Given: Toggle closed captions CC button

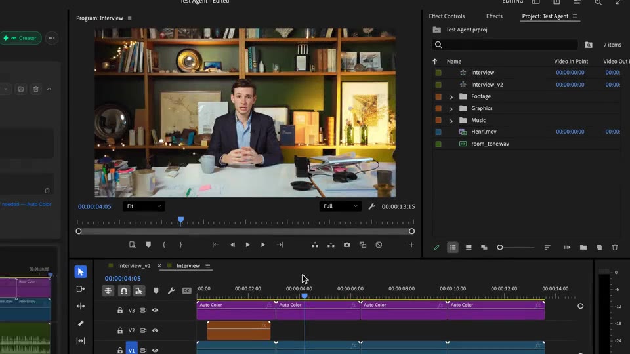Looking at the screenshot, I should [x=187, y=290].
